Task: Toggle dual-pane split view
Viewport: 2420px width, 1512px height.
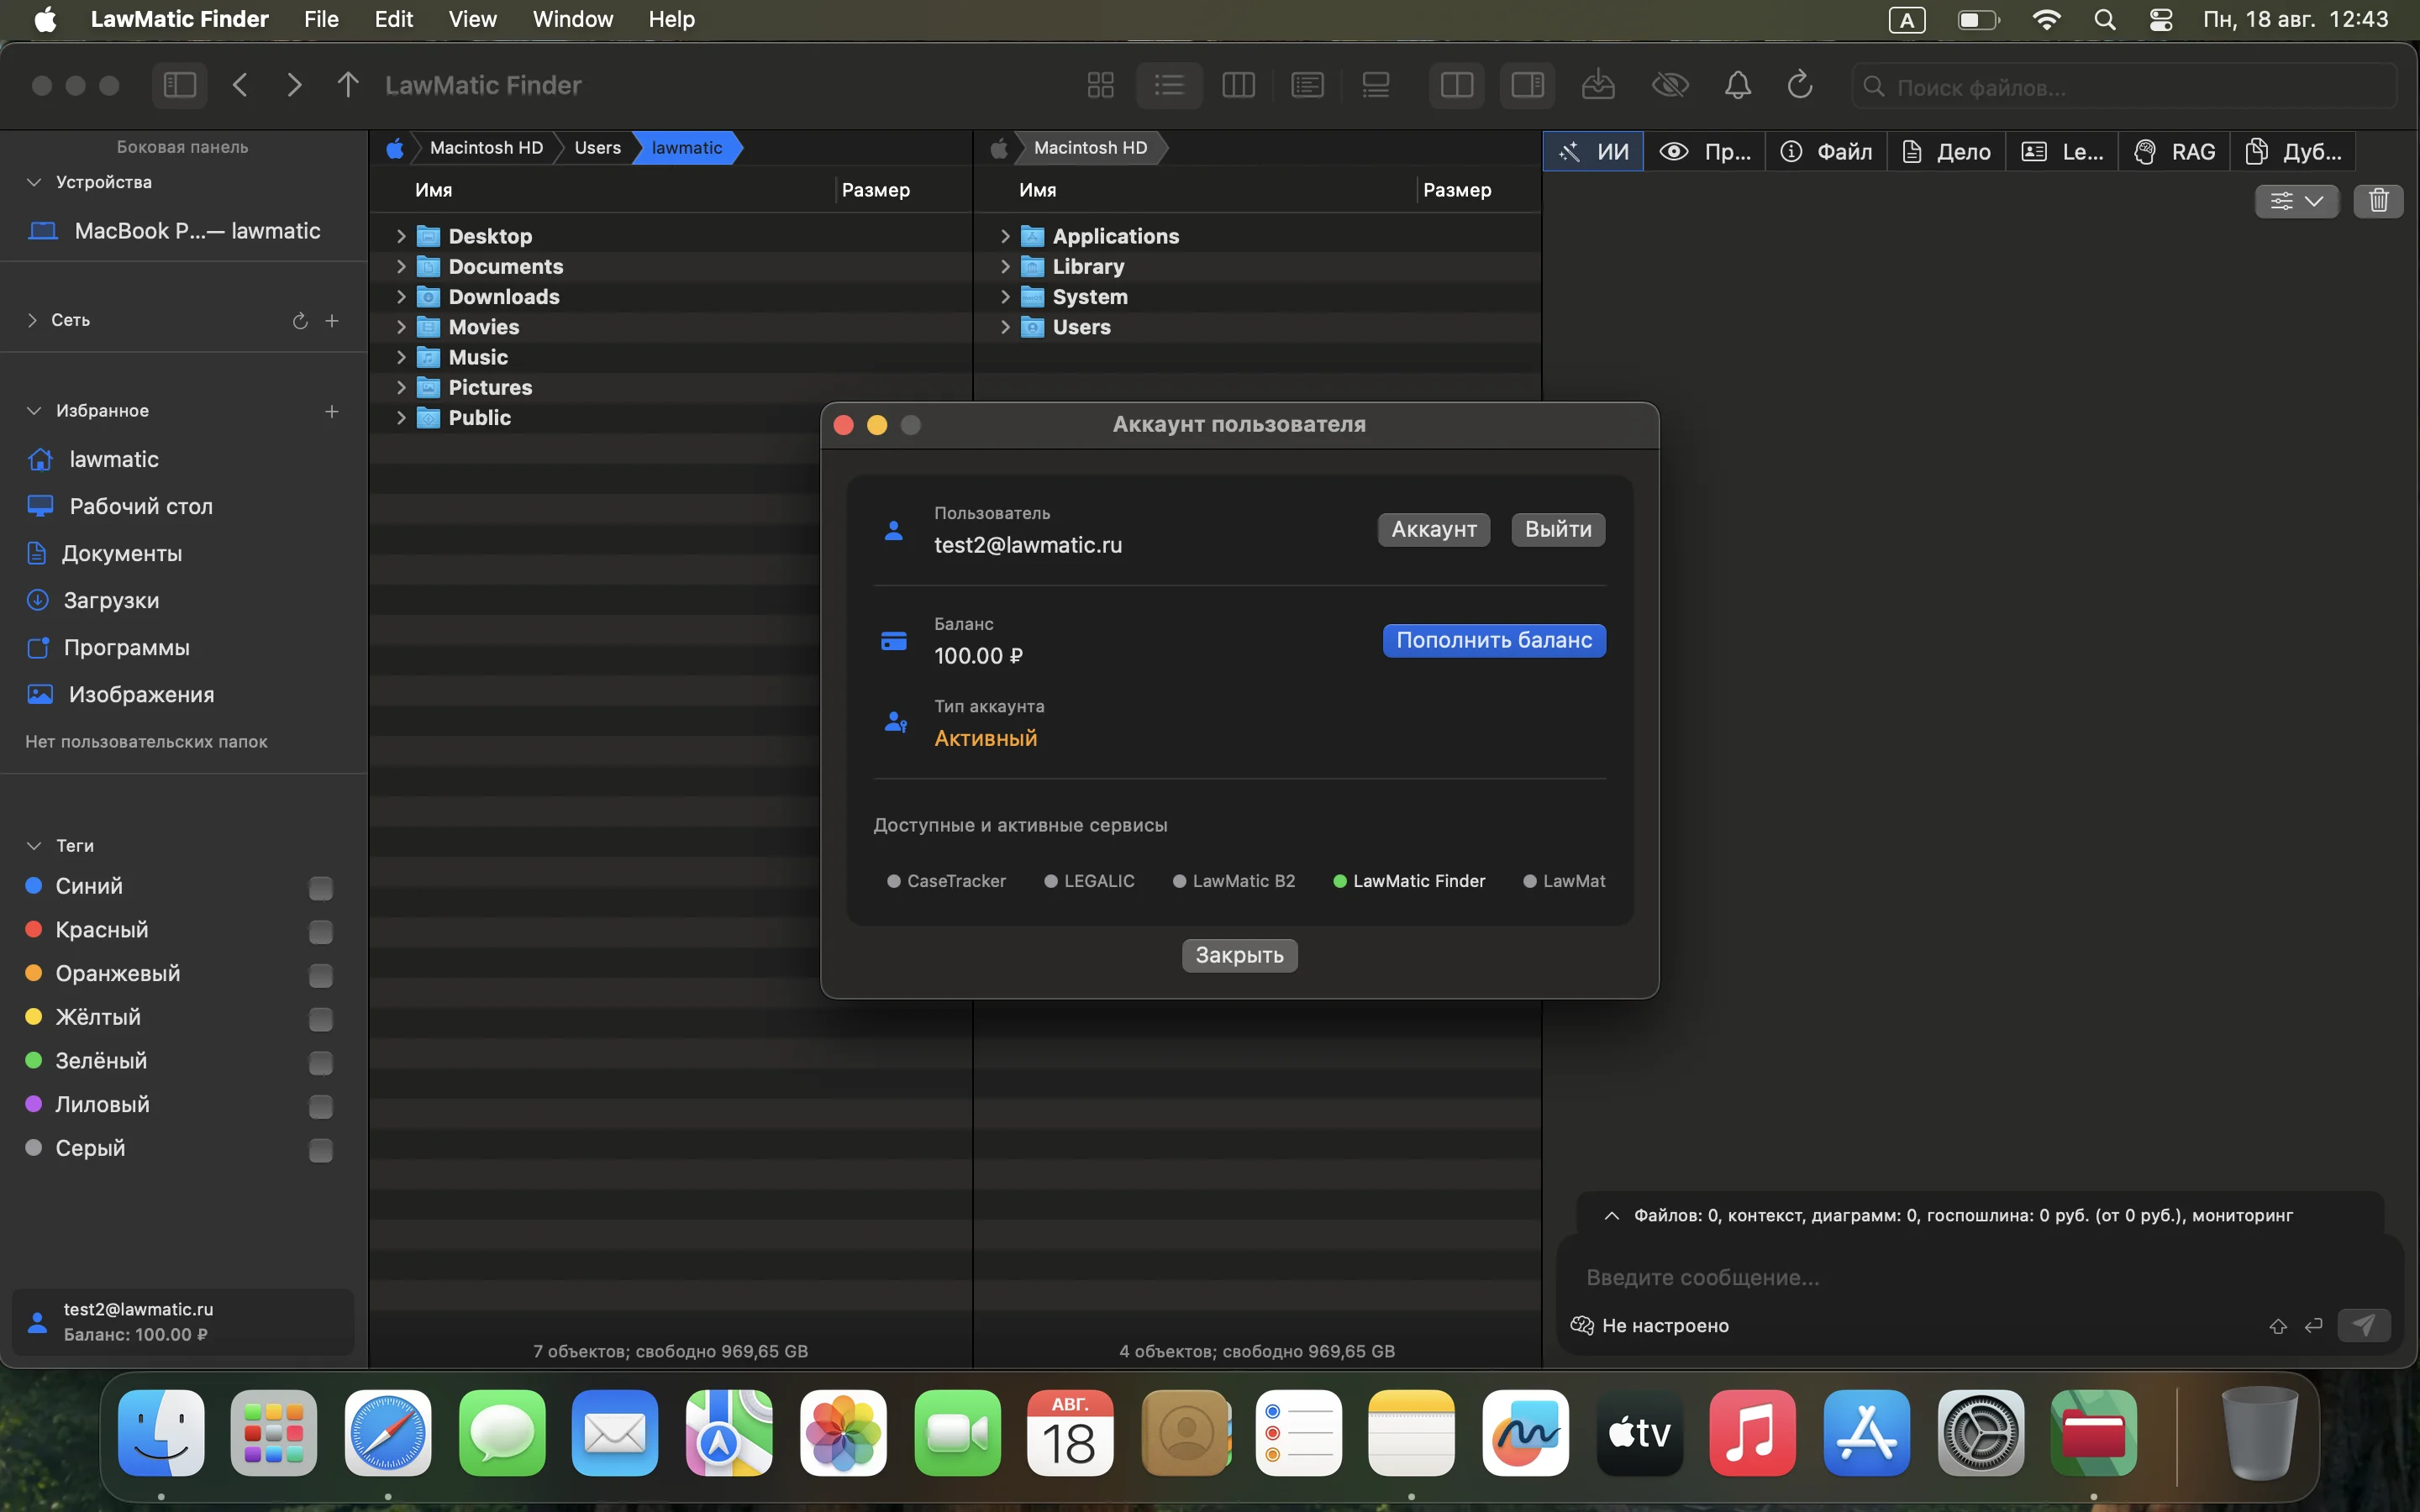Action: [1457, 85]
